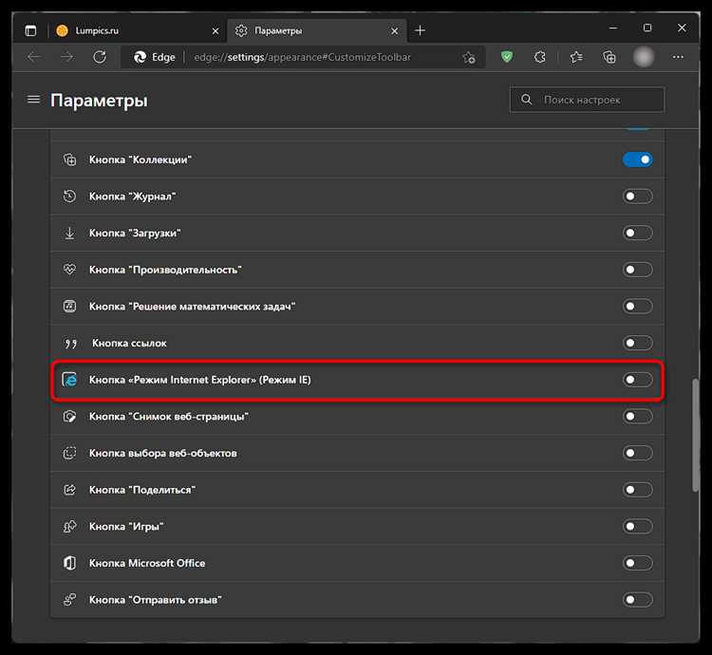Turn on Кнопка Microsoft Office switch
712x655 pixels.
(x=638, y=563)
